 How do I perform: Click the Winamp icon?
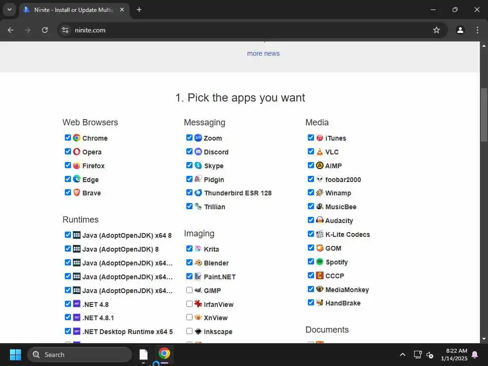[x=320, y=193]
